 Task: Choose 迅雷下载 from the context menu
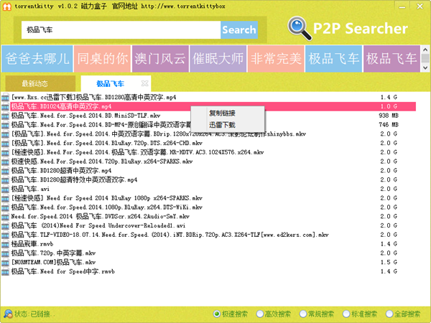tap(228, 125)
